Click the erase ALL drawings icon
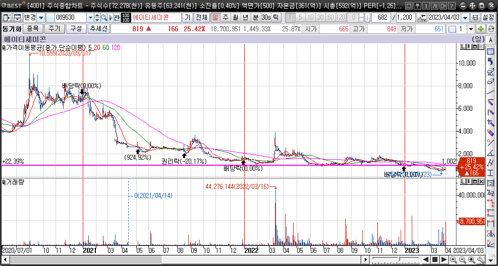Viewport: 498px width, 266px height. (490, 72)
